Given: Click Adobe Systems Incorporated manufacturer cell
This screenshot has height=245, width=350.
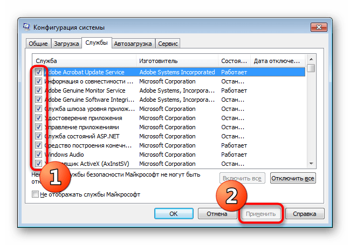Looking at the screenshot, I should [x=177, y=72].
